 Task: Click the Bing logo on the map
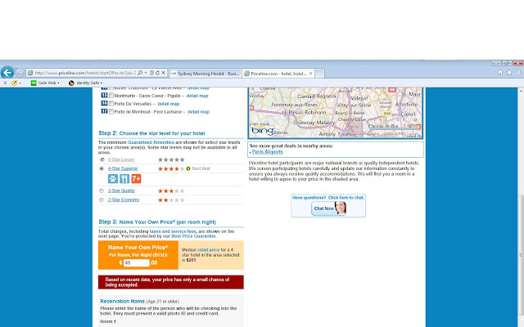point(263,131)
